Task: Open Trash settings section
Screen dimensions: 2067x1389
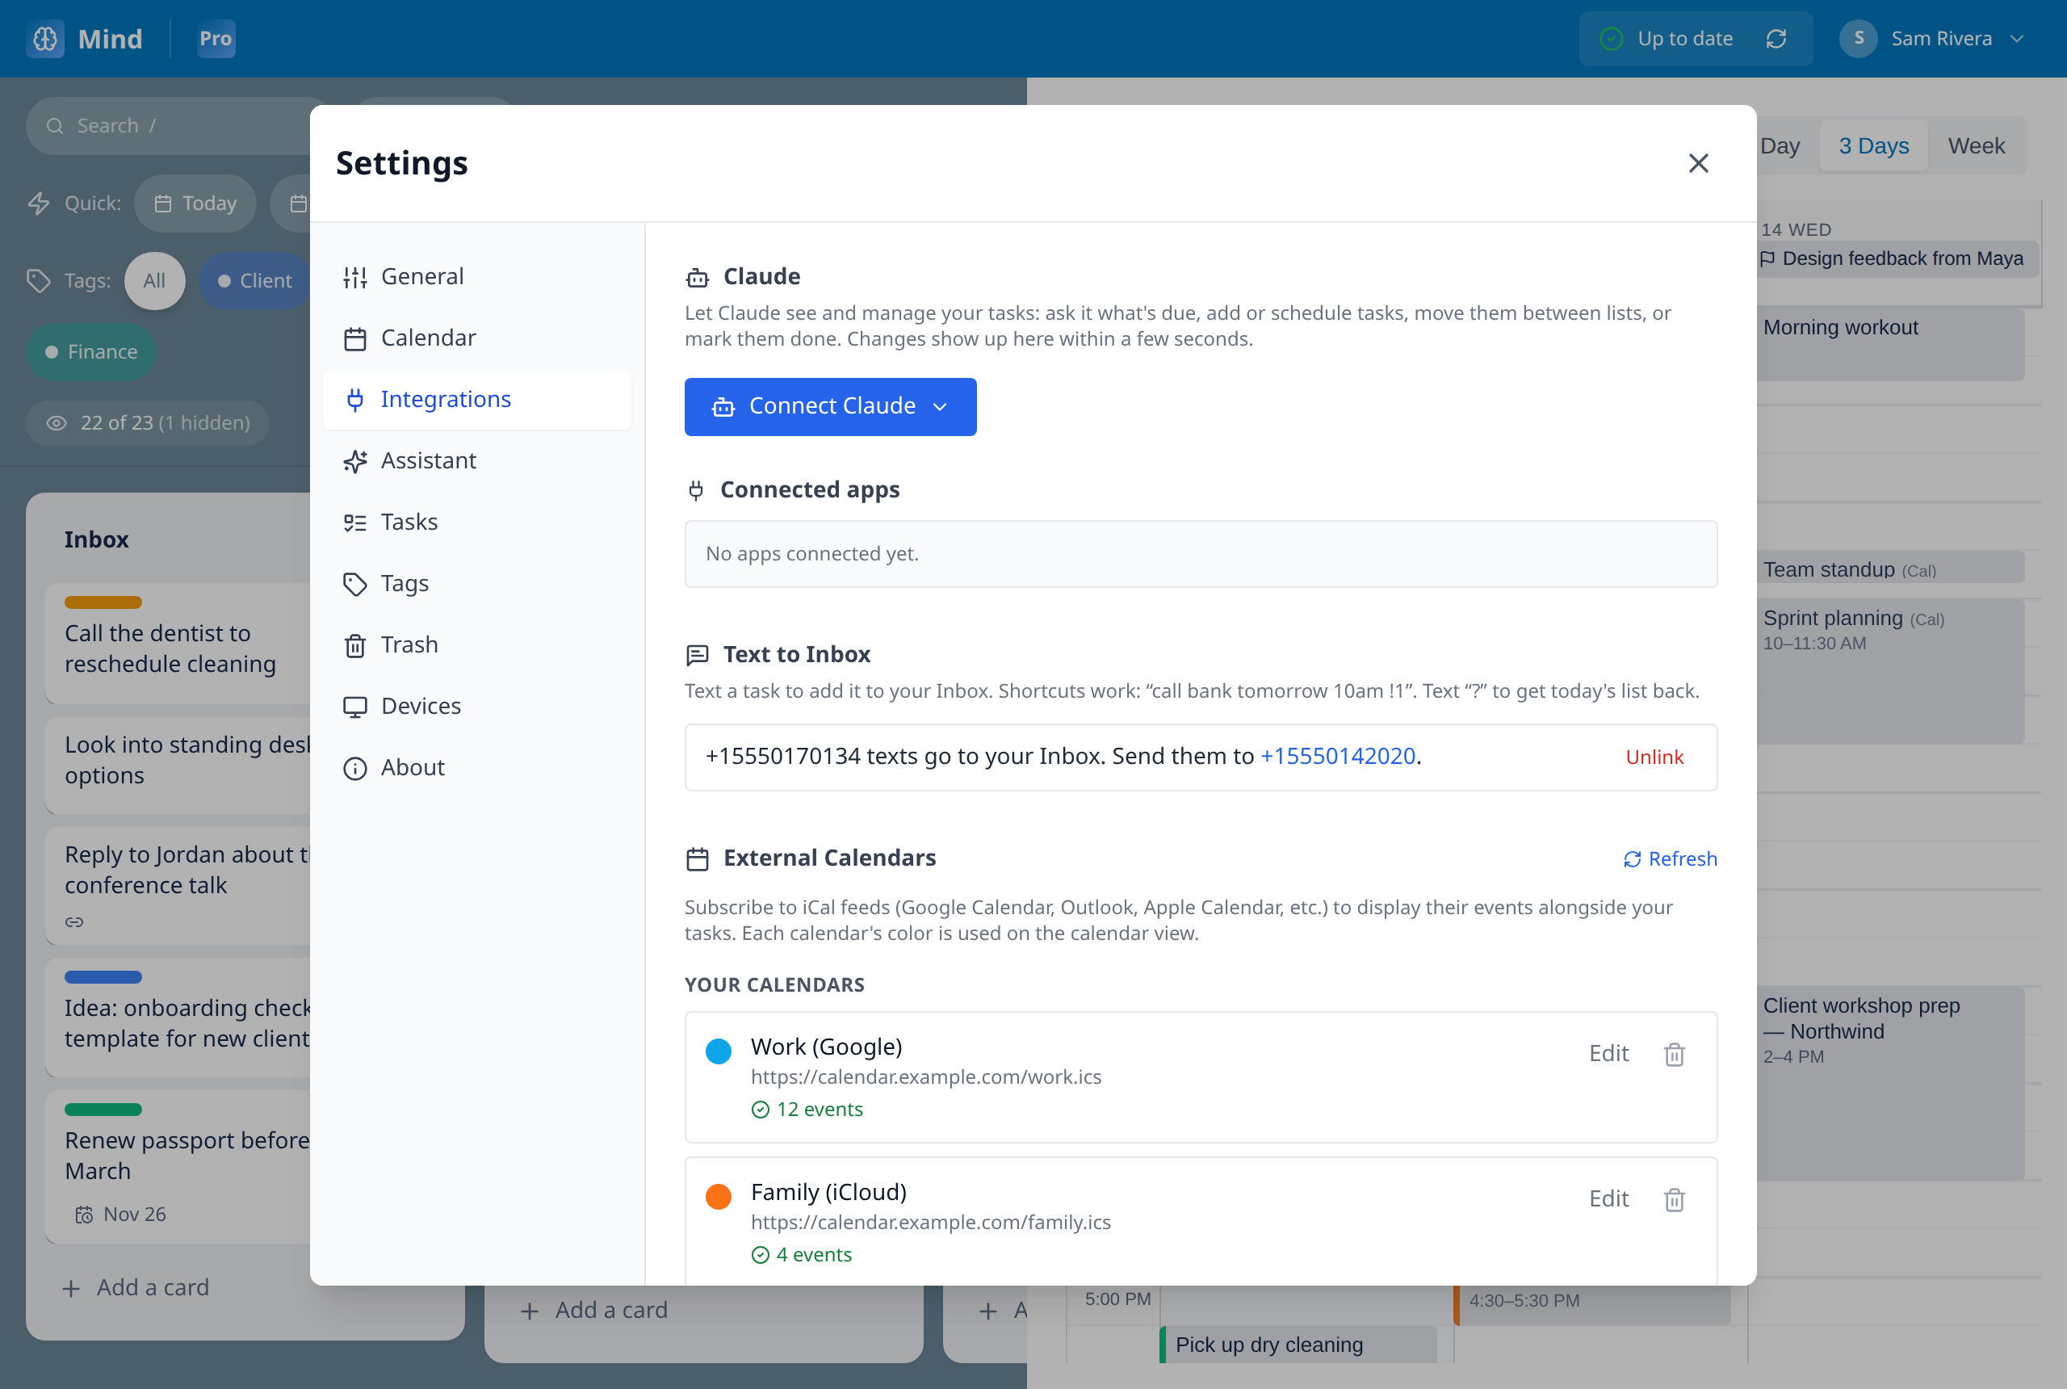Action: (x=477, y=645)
